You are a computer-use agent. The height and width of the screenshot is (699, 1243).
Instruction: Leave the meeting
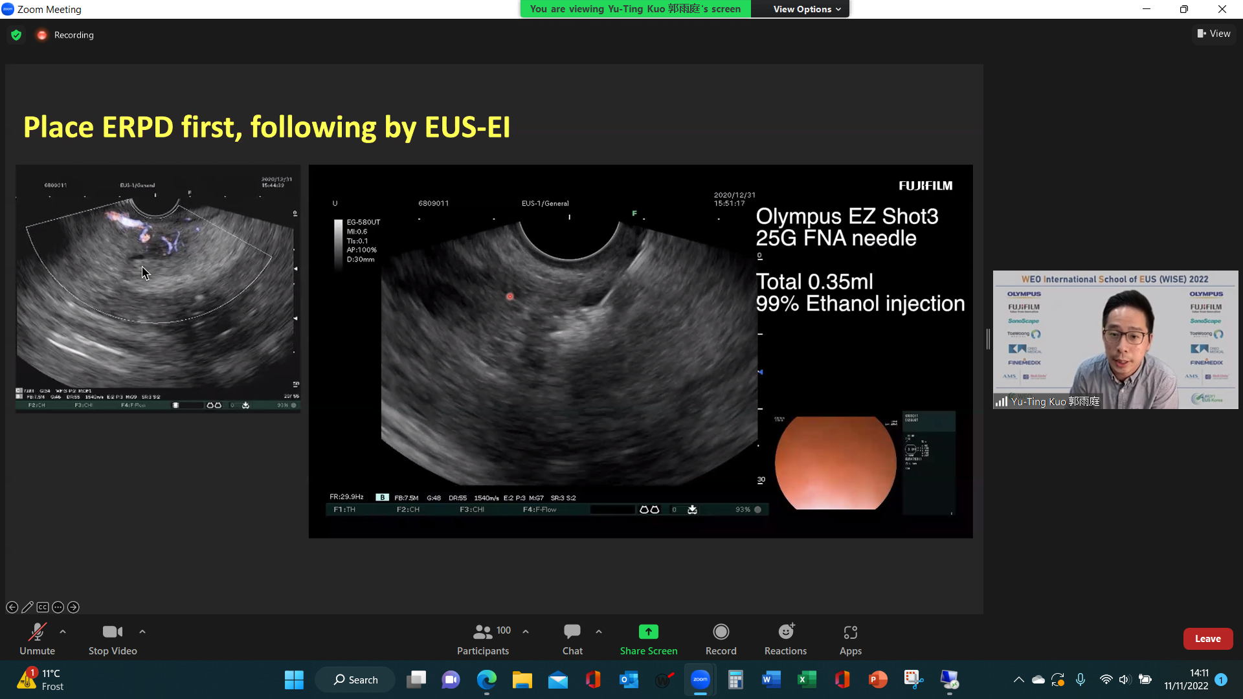tap(1207, 638)
